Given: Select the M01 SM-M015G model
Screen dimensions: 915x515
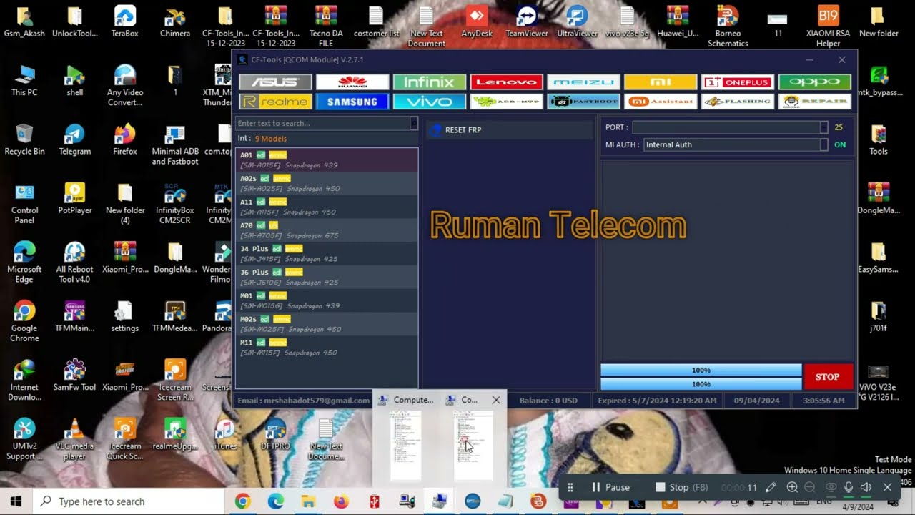Looking at the screenshot, I should pyautogui.click(x=327, y=300).
